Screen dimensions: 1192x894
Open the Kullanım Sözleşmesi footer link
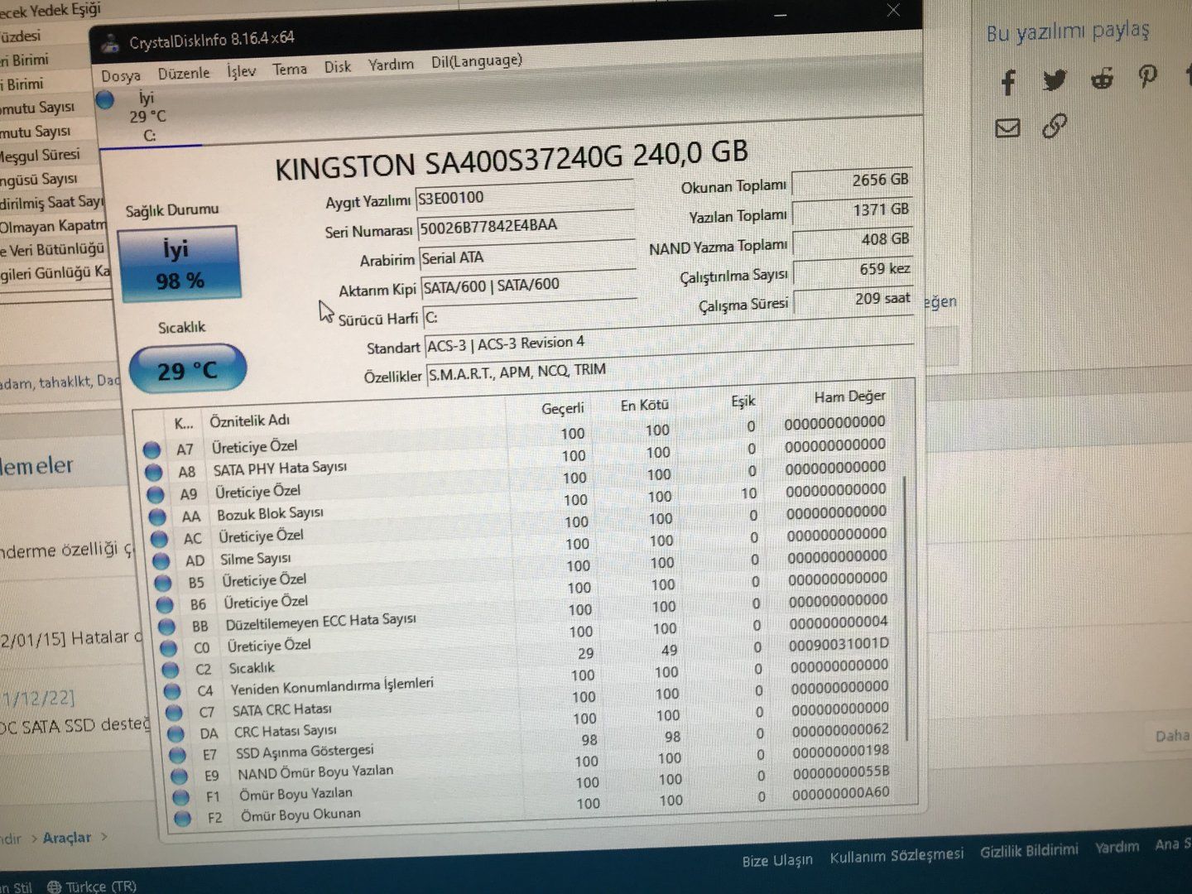(x=897, y=855)
